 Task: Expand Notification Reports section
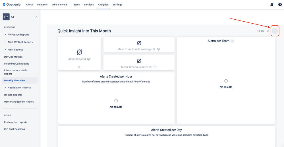click(5, 88)
